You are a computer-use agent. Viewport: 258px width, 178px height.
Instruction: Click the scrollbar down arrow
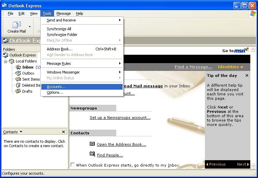coord(253,166)
